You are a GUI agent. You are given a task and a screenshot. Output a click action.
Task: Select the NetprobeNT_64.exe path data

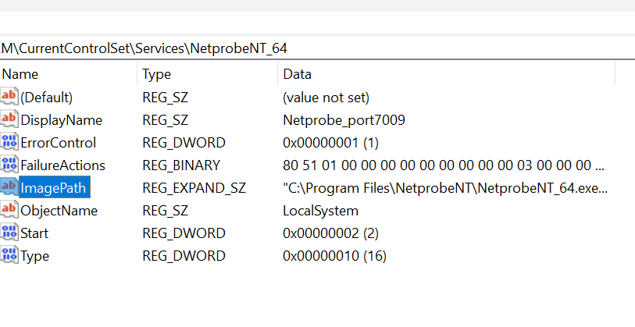point(445,188)
